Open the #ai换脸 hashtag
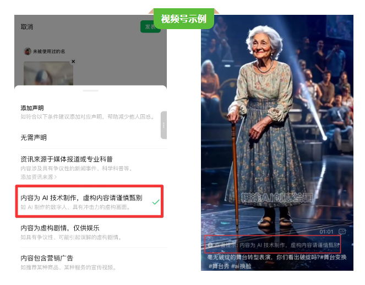The height and width of the screenshot is (285, 365). tap(241, 266)
